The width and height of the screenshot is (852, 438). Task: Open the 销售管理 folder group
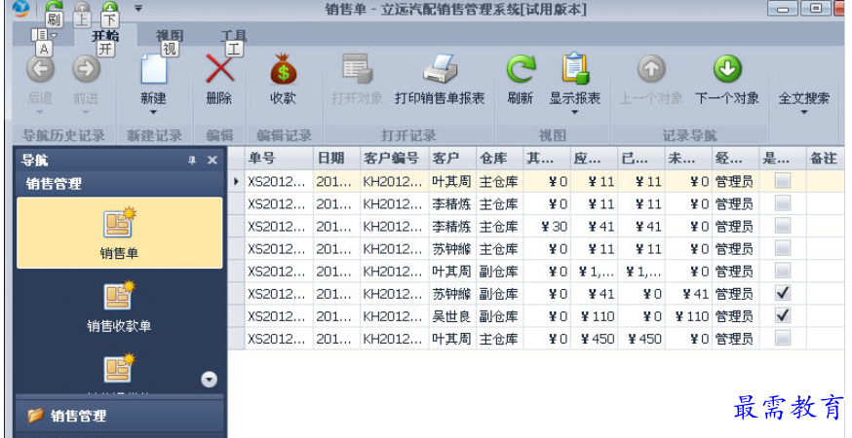coord(119,417)
